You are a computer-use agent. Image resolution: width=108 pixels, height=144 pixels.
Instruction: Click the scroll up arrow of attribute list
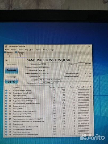tap(90, 87)
